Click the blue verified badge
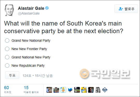This screenshot has width=140, height=97. click(x=47, y=8)
